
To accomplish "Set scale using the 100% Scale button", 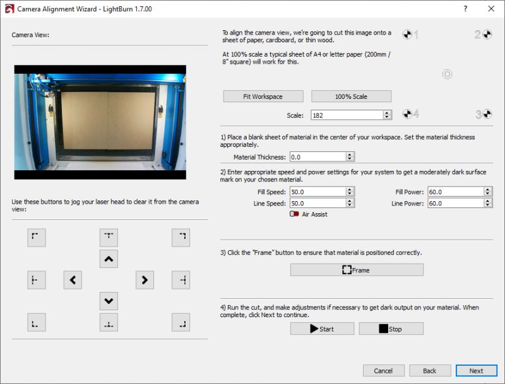I will [351, 96].
